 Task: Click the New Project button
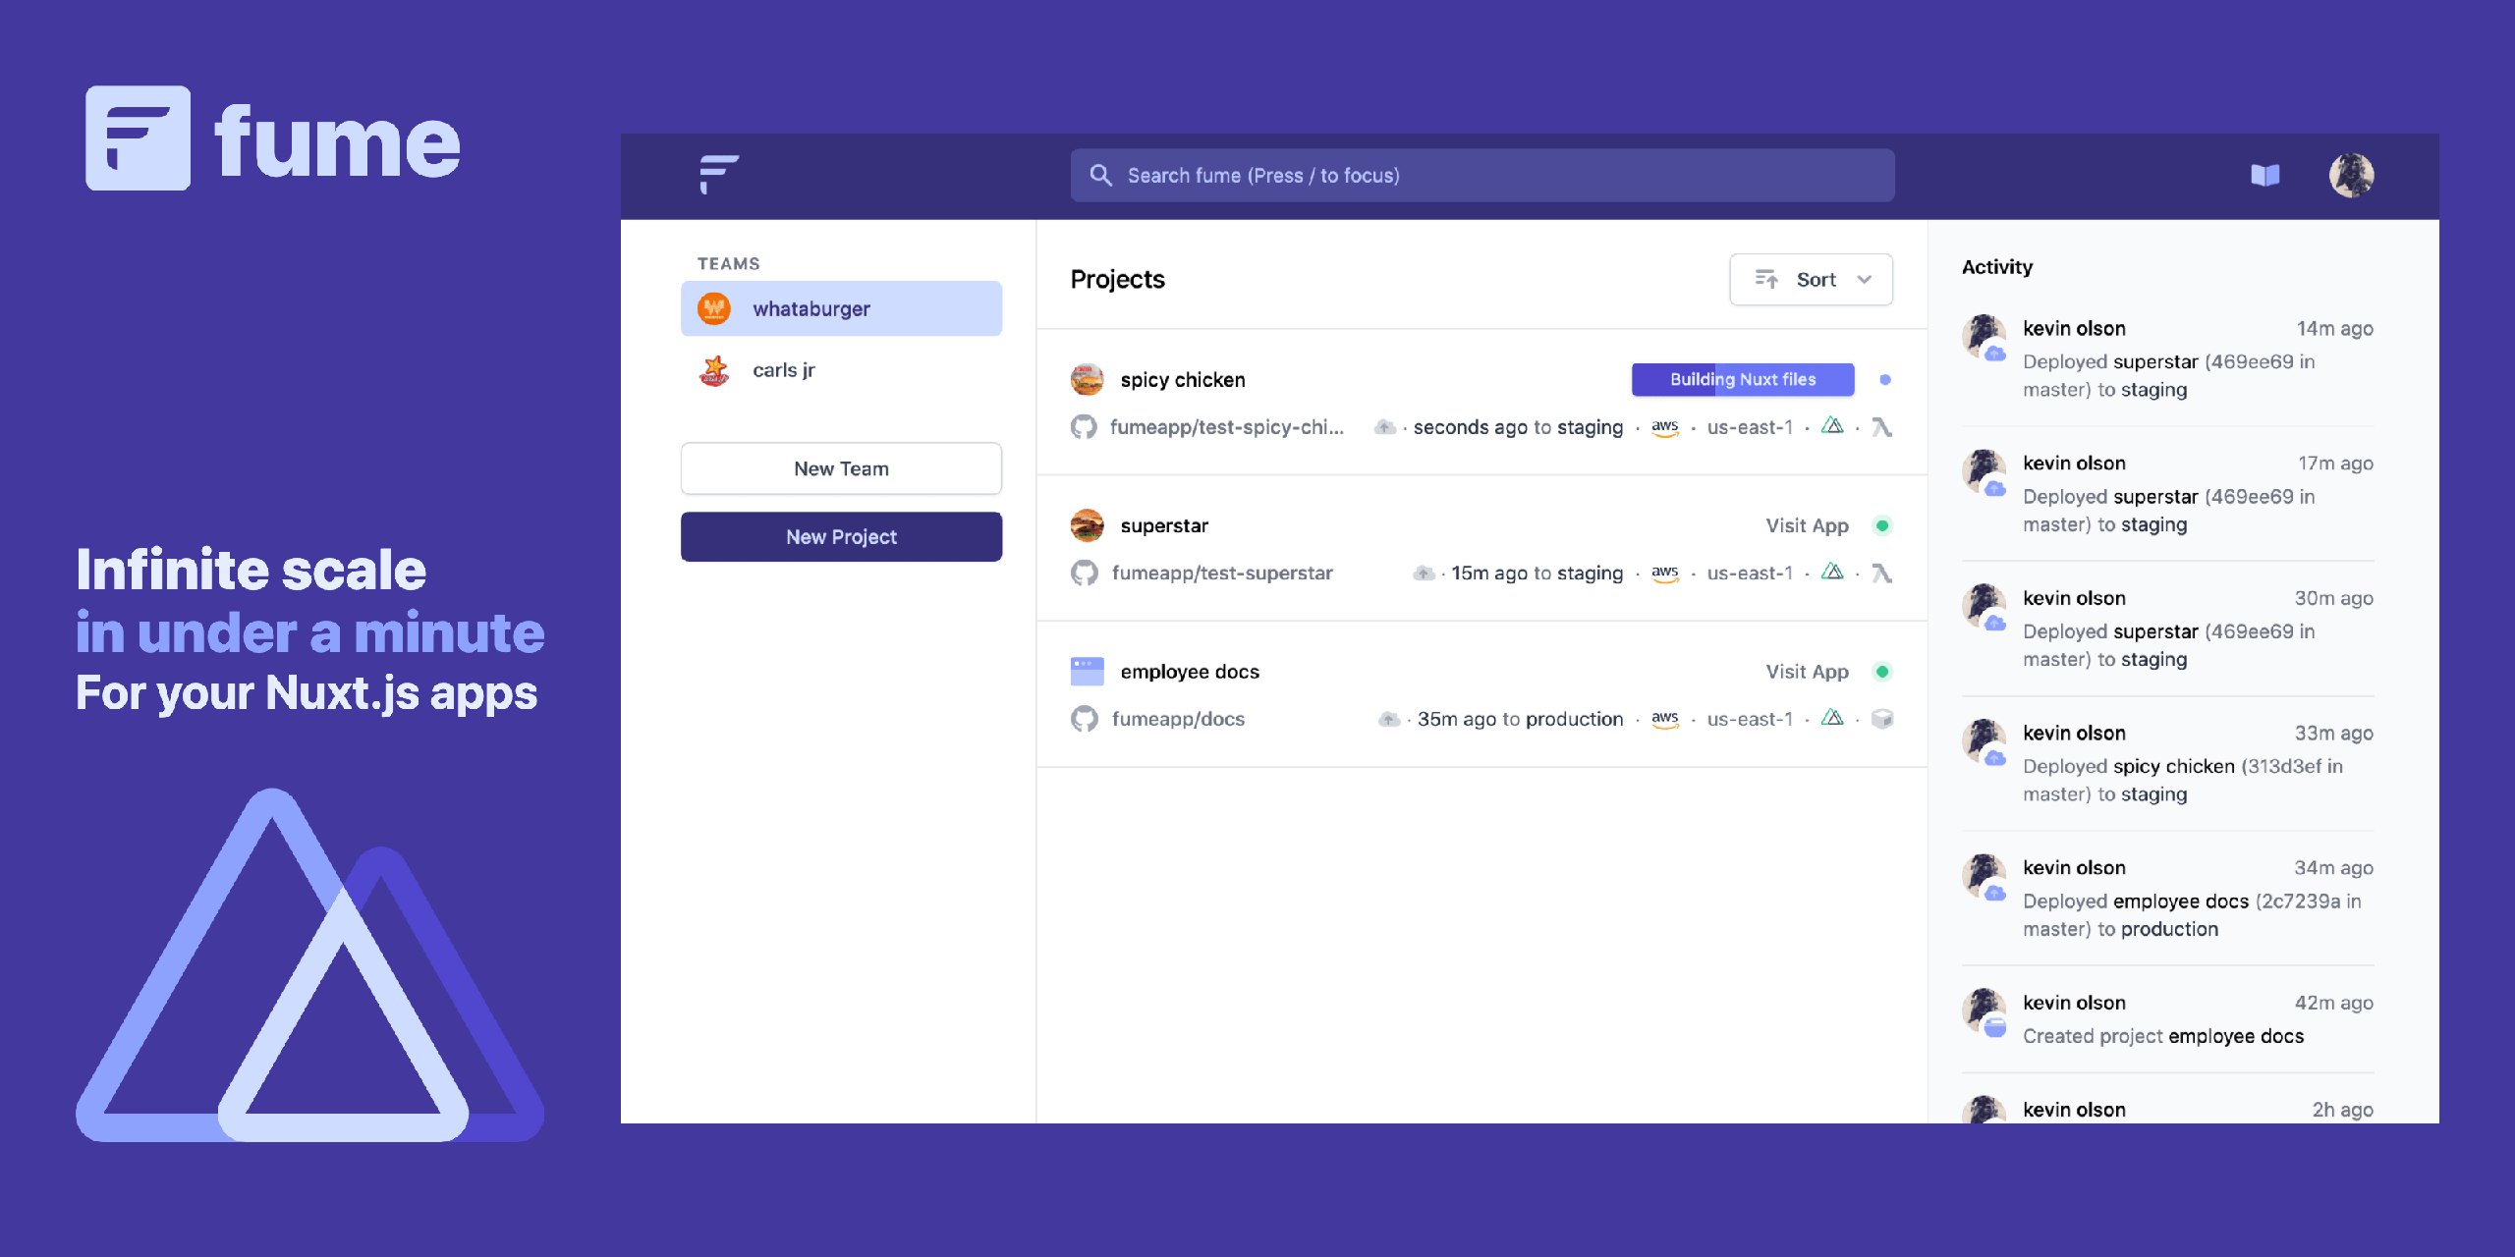pyautogui.click(x=841, y=536)
